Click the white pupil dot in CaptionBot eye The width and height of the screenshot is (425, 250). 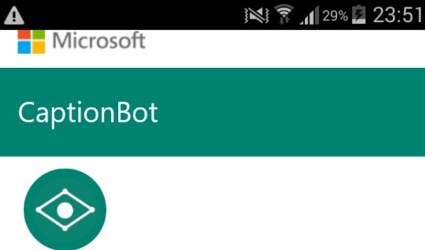[65, 210]
